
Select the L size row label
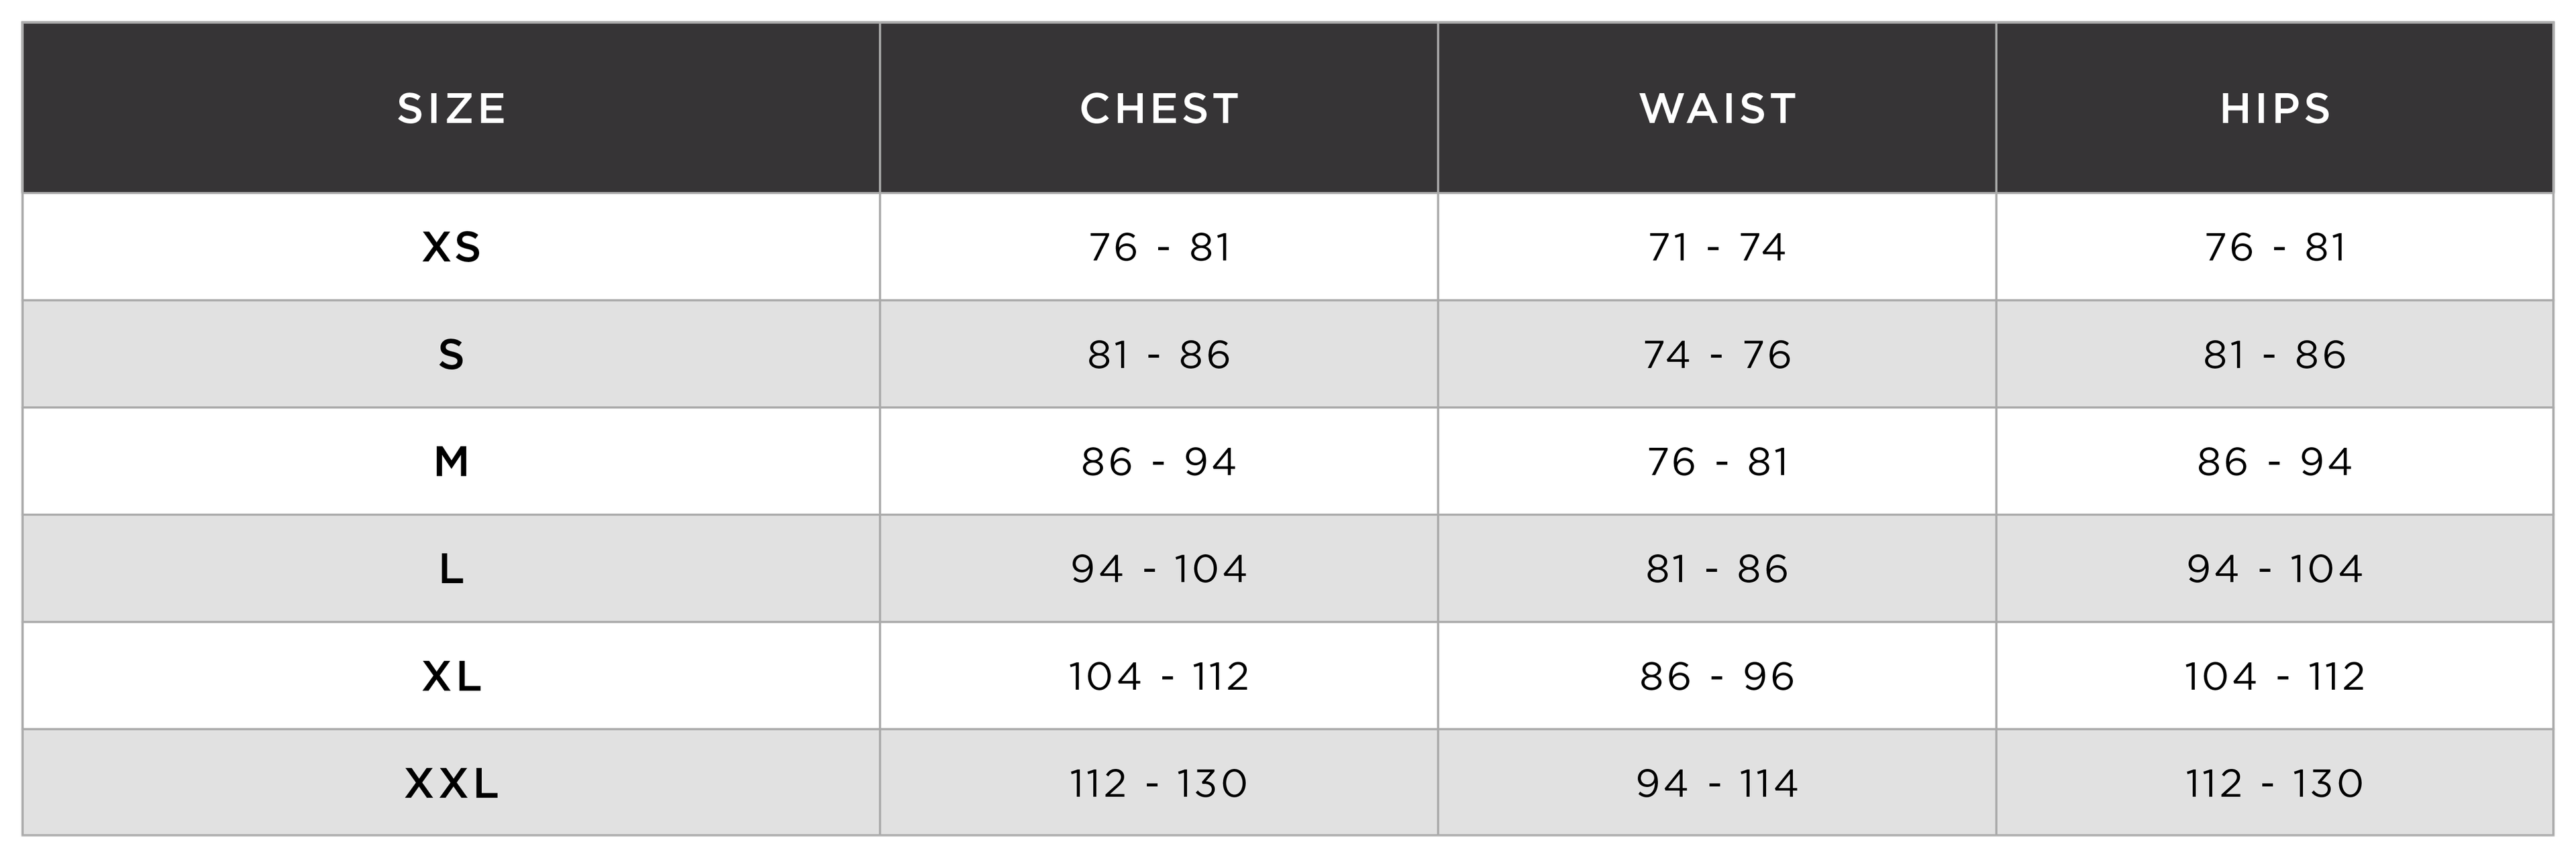[452, 569]
